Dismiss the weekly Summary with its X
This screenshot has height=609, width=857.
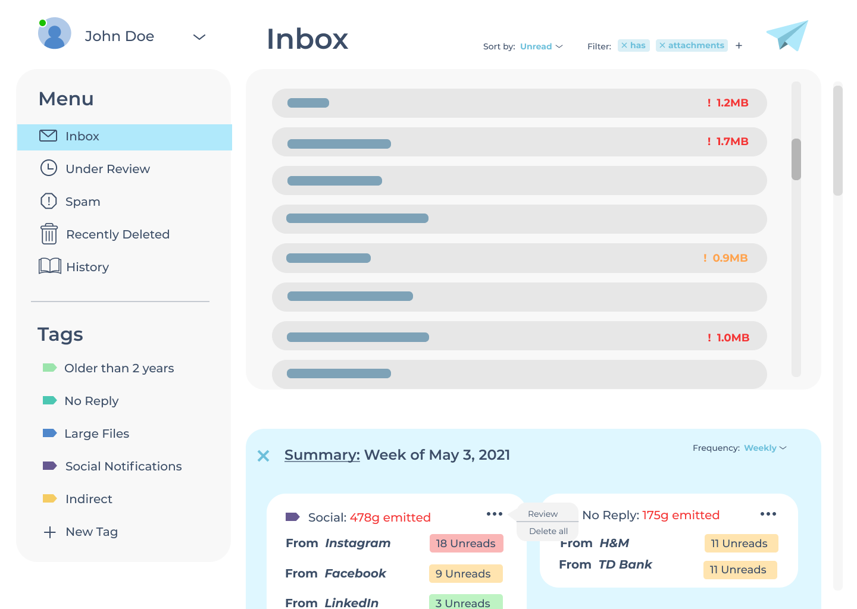264,456
